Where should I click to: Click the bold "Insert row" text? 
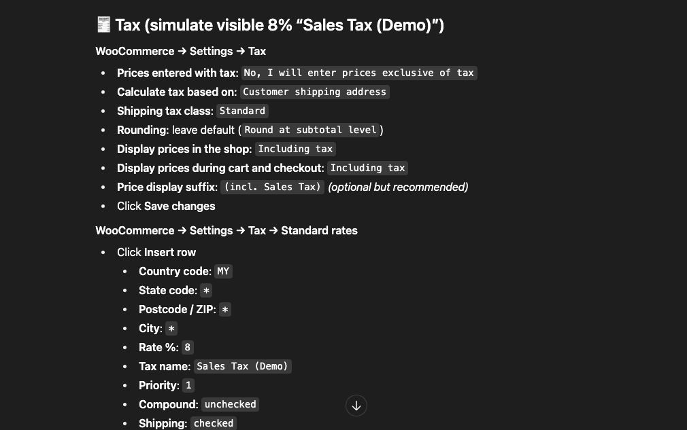[x=170, y=252]
